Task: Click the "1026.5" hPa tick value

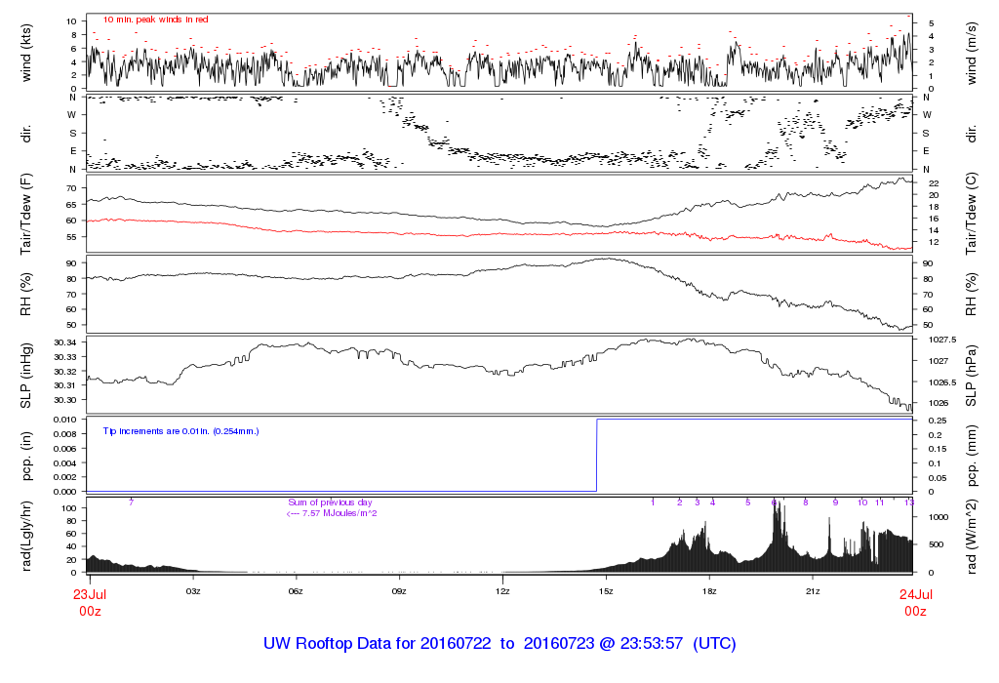Action: [x=942, y=382]
